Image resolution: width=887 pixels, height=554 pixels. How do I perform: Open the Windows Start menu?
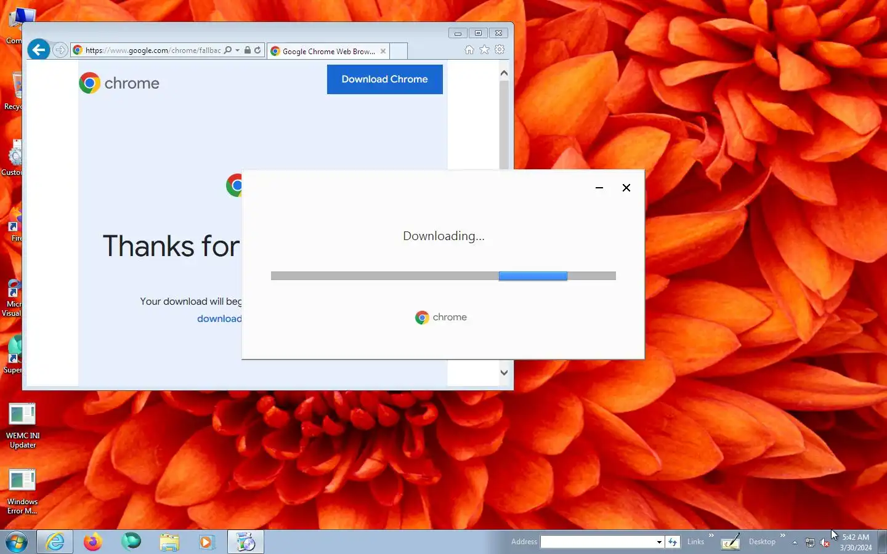(17, 542)
